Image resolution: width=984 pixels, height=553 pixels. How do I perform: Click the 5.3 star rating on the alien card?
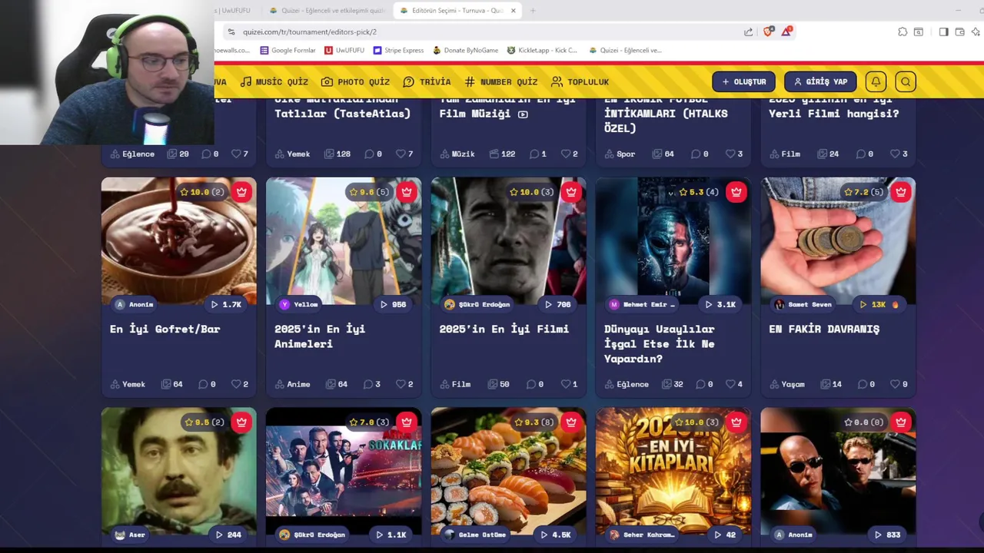(x=698, y=192)
